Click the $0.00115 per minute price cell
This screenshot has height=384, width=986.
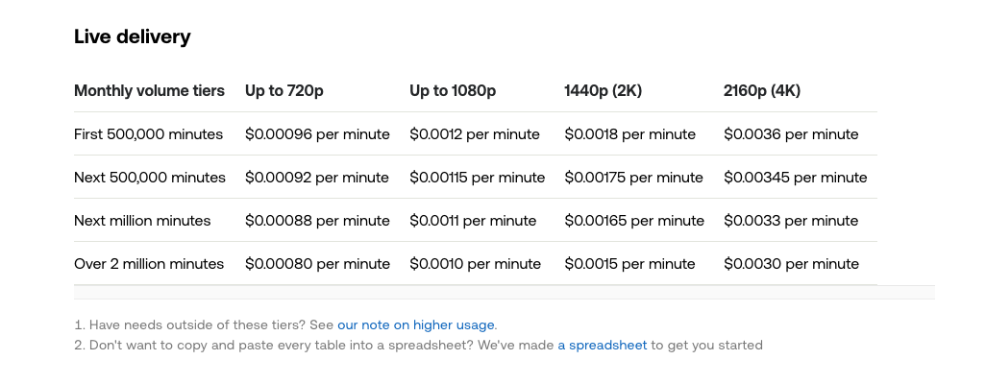[477, 178]
